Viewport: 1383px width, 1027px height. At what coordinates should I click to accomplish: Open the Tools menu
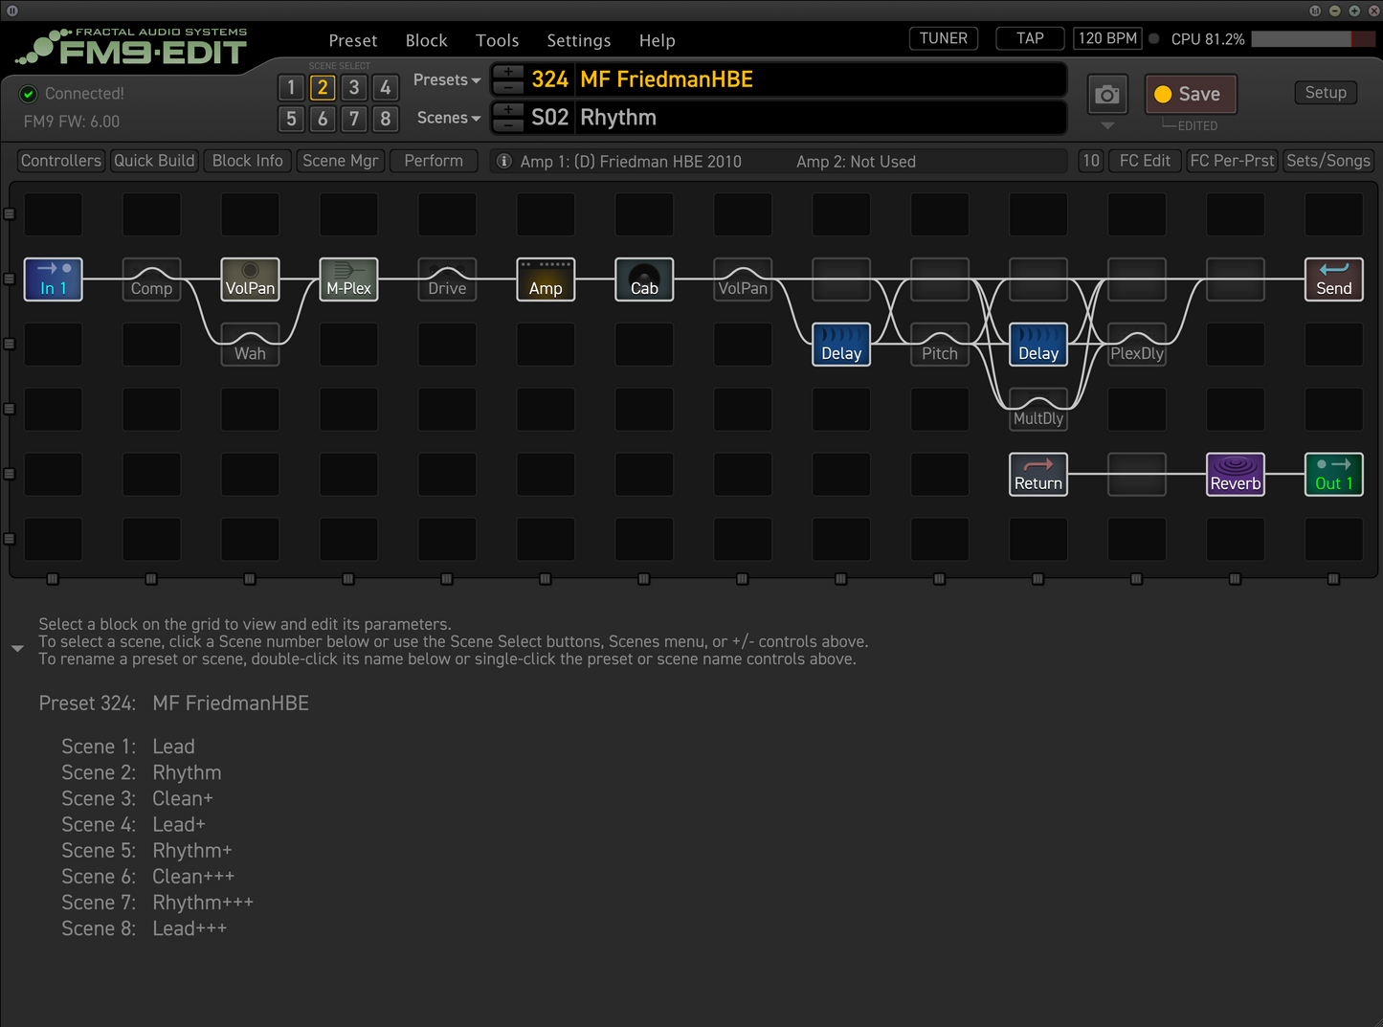click(x=497, y=40)
